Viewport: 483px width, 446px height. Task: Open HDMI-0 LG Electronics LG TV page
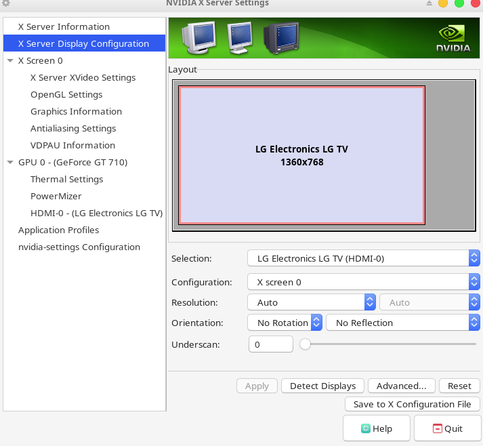pyautogui.click(x=96, y=214)
